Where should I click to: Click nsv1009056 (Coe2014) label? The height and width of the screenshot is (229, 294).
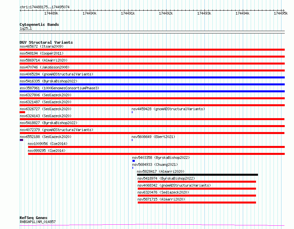pyautogui.click(x=48, y=144)
